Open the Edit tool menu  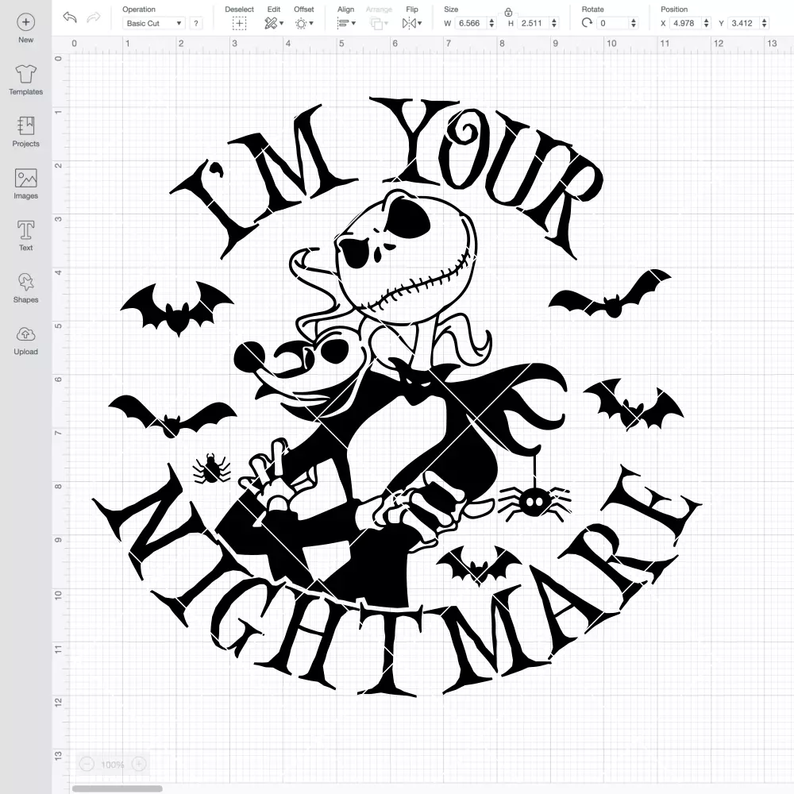(274, 23)
